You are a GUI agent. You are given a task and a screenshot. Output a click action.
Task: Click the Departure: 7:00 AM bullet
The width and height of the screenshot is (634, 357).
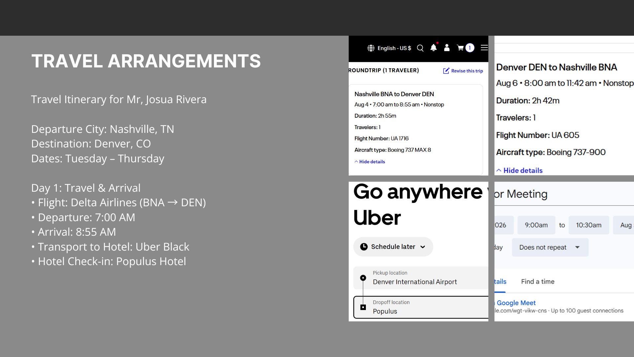coord(83,218)
